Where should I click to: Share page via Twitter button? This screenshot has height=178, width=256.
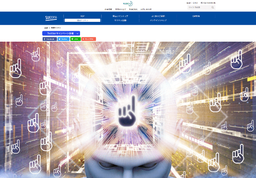pyautogui.click(x=63, y=39)
